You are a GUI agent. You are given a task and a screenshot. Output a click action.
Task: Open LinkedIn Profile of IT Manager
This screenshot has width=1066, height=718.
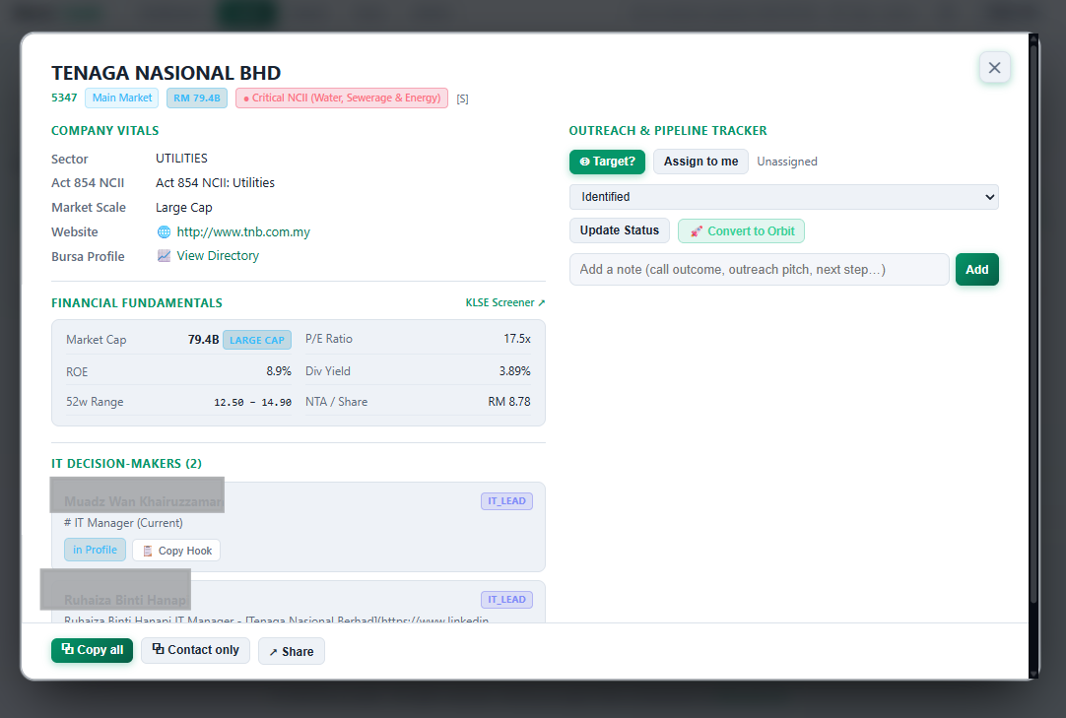pyautogui.click(x=95, y=550)
